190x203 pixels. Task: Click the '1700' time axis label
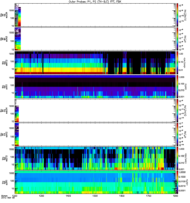149,196
